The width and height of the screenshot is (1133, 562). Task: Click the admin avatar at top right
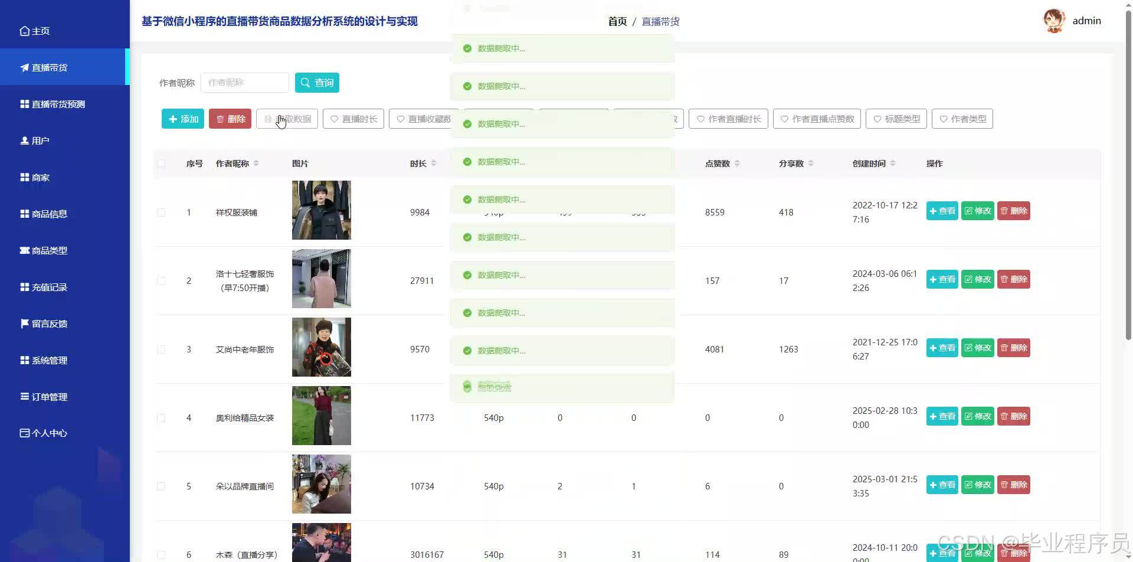[x=1055, y=20]
